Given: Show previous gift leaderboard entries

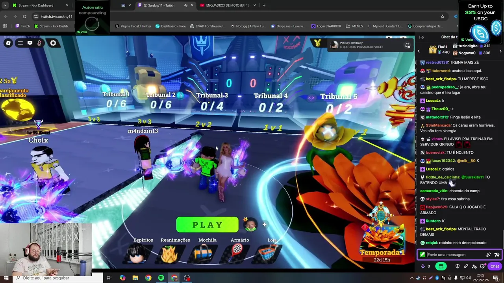Looking at the screenshot, I should pos(419,51).
